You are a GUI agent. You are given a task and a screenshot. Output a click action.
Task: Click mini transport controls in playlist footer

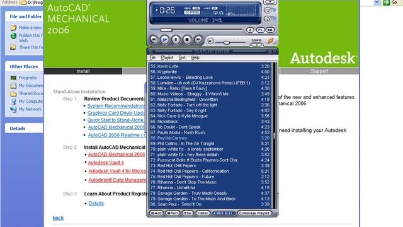pos(224,213)
